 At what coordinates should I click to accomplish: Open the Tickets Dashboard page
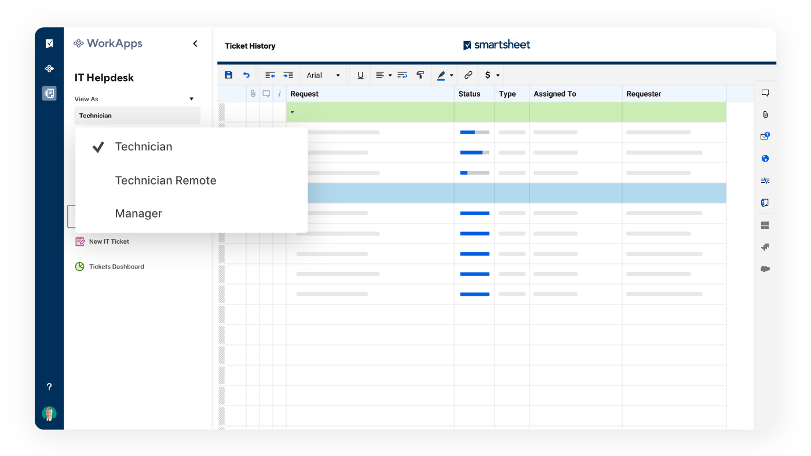coord(116,267)
